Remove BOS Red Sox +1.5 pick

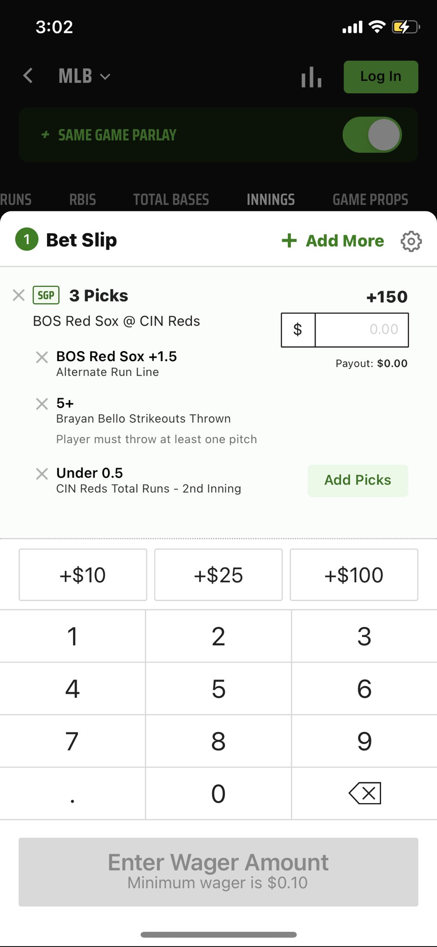pos(42,357)
